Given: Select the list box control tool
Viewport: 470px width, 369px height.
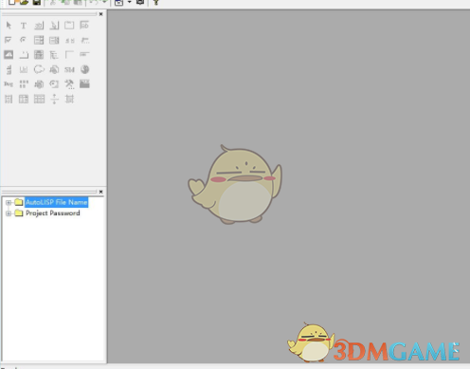Looking at the screenshot, I should pos(54,40).
